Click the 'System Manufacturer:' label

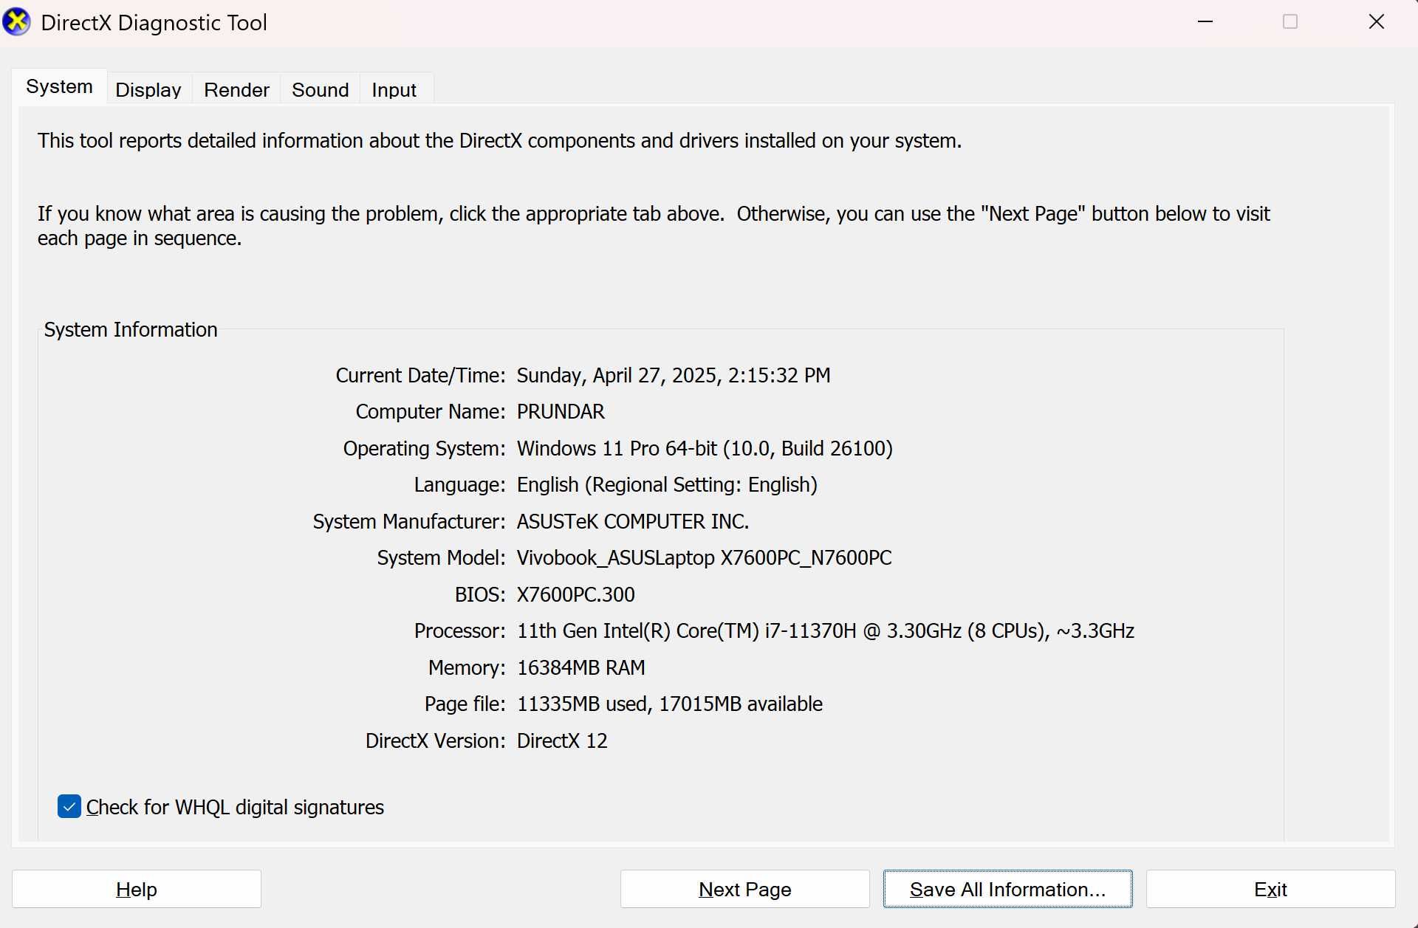tap(409, 521)
